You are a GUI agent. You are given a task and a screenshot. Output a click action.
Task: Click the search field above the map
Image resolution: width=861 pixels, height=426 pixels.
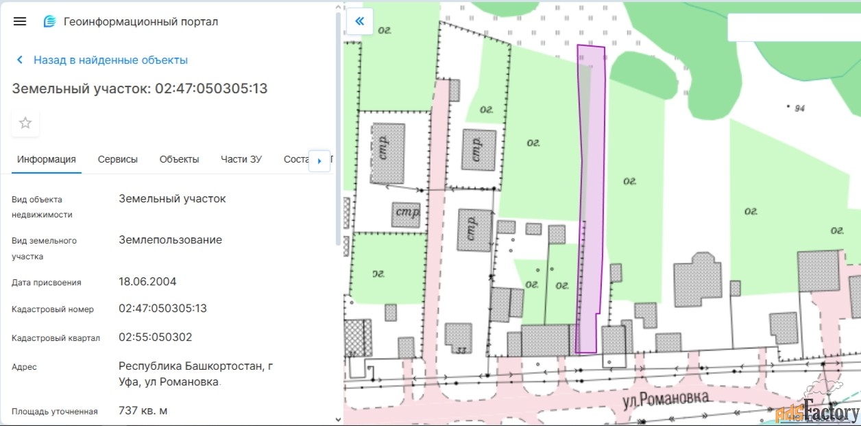coord(792,27)
